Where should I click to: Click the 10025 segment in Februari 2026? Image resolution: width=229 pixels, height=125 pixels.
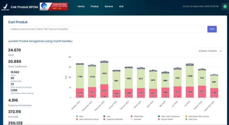point(129,79)
